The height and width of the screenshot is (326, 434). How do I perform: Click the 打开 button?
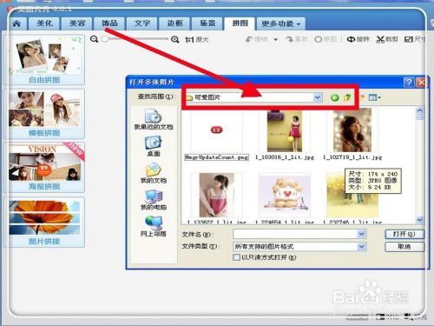click(x=404, y=234)
